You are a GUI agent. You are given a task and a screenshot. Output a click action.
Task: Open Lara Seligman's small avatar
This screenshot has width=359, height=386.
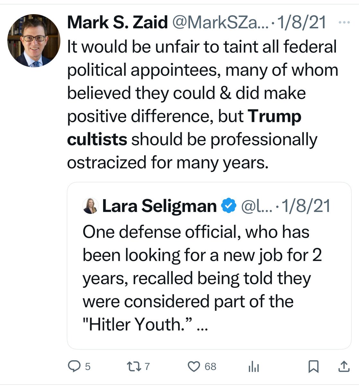(x=90, y=206)
